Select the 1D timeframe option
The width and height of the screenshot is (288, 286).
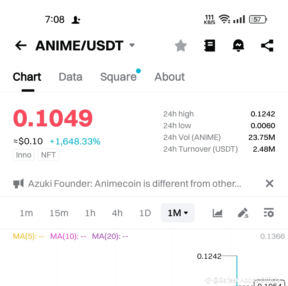point(145,213)
